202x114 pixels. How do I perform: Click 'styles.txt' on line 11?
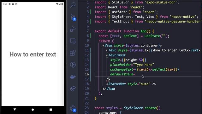click(x=141, y=50)
